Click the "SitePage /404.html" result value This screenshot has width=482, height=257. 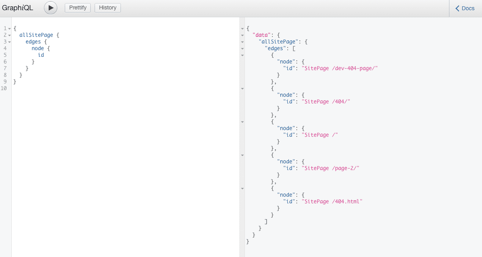332,201
